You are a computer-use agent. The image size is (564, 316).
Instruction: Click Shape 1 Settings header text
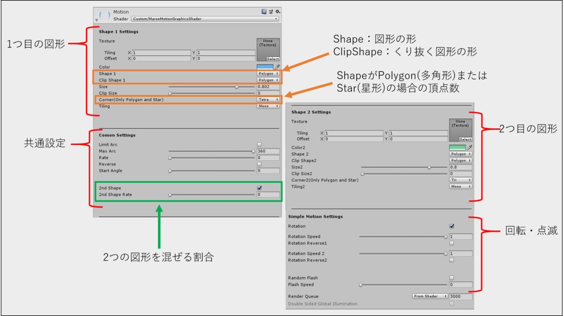(119, 31)
